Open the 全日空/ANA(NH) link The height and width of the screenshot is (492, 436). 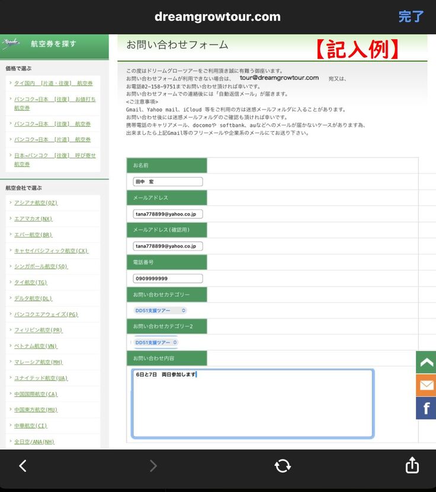(34, 442)
